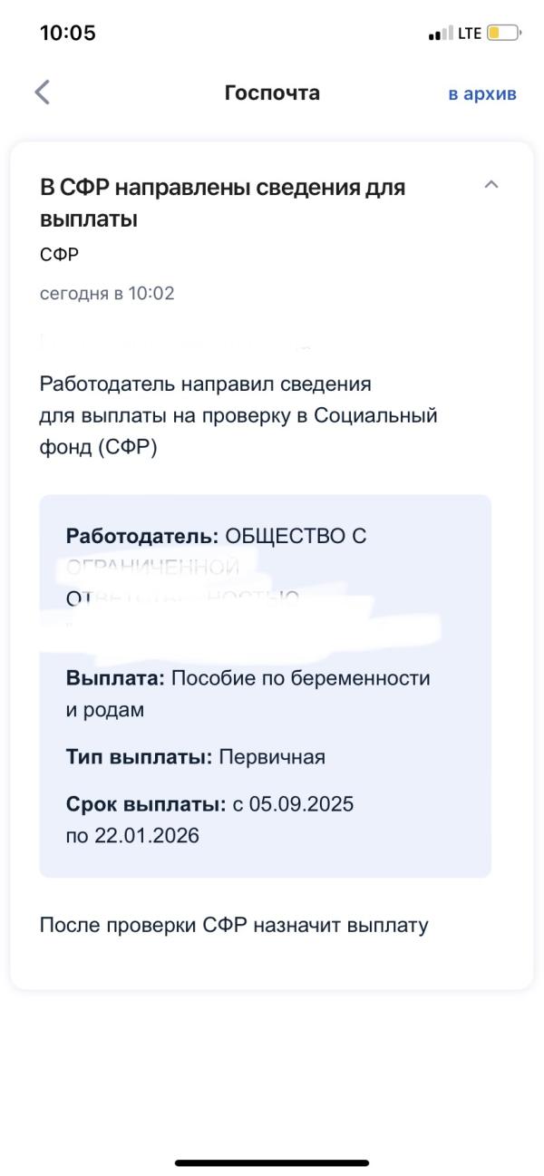
Task: Tap the Госпочта screen title
Action: pyautogui.click(x=272, y=92)
